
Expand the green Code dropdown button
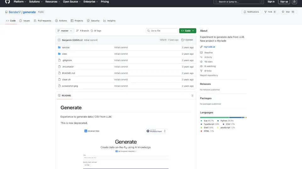(x=187, y=31)
